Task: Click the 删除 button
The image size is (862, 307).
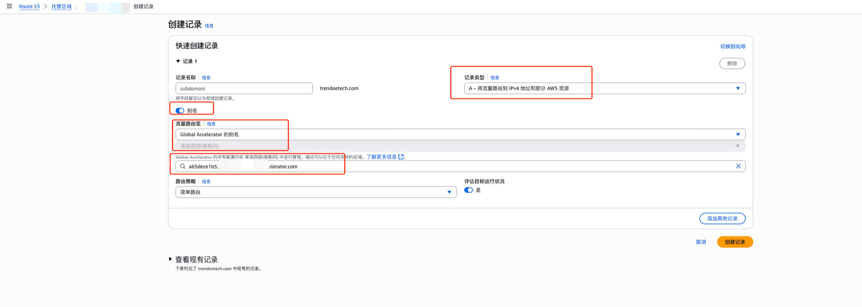Action: [732, 63]
